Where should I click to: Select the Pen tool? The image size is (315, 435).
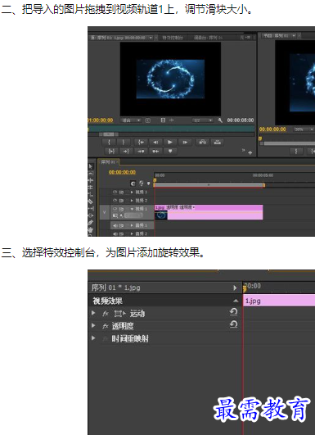coord(91,223)
